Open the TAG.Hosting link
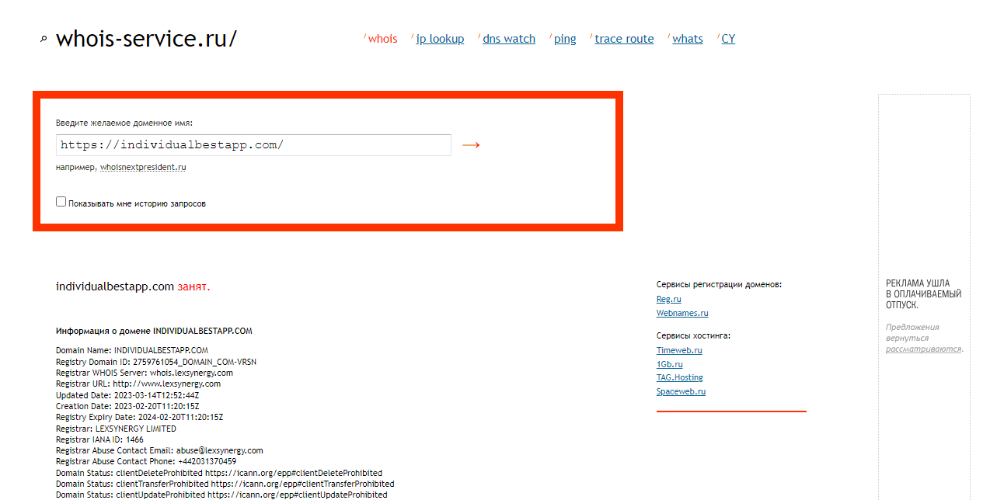The width and height of the screenshot is (997, 500). 679,377
